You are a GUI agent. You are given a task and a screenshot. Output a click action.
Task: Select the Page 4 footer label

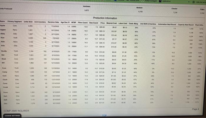[195, 109]
